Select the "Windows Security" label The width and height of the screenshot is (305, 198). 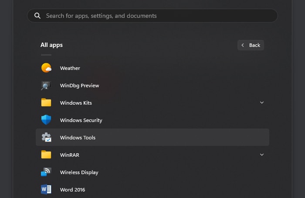[81, 120]
